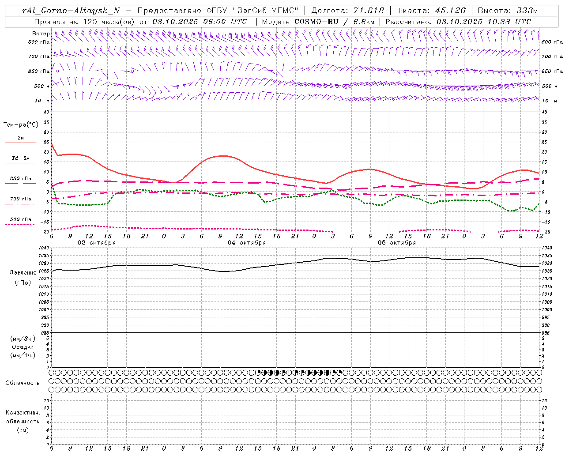Click the Прогноз на 120 часа(ов) forecast text

click(85, 22)
